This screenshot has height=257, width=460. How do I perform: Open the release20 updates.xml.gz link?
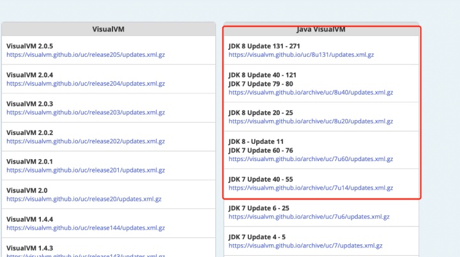click(84, 199)
